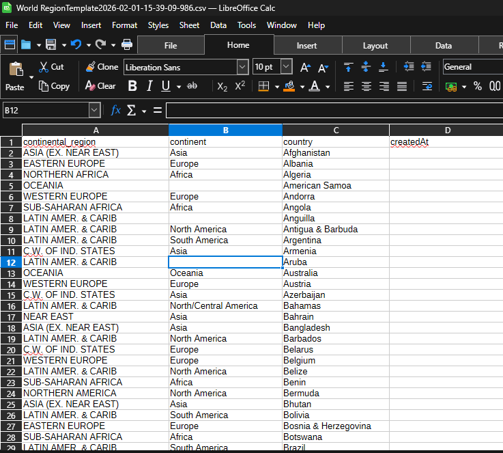Expand the font size dropdown
503x453 pixels.
(x=286, y=67)
